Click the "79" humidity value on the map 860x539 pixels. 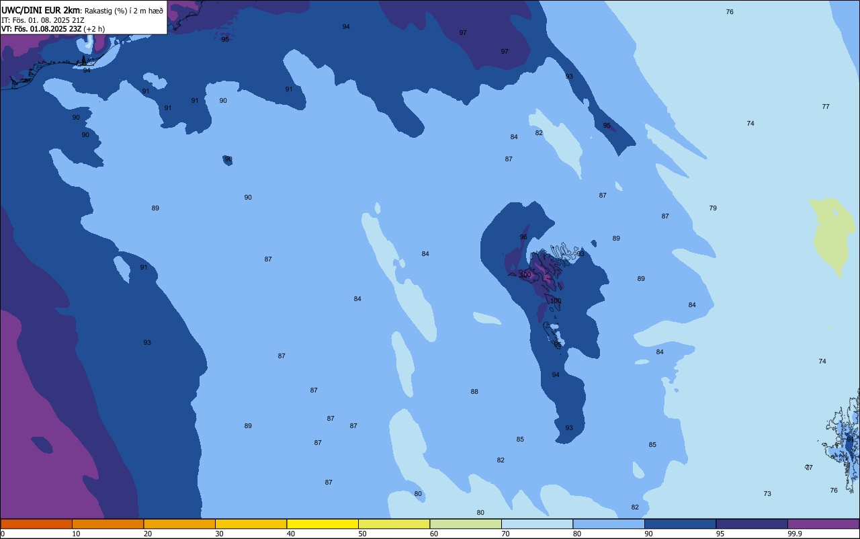tap(713, 208)
